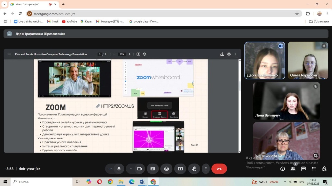The height and width of the screenshot is (186, 332).
Task: Open Карты bookmark
Action: 86,22
